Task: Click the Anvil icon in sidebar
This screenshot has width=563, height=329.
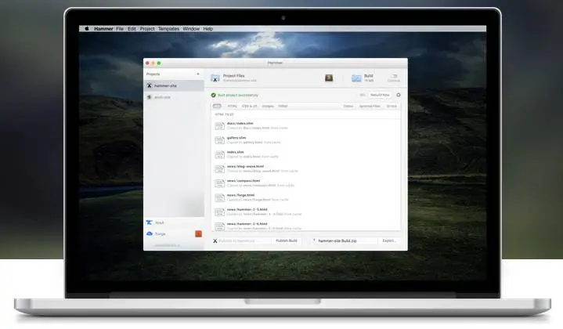Action: point(149,222)
